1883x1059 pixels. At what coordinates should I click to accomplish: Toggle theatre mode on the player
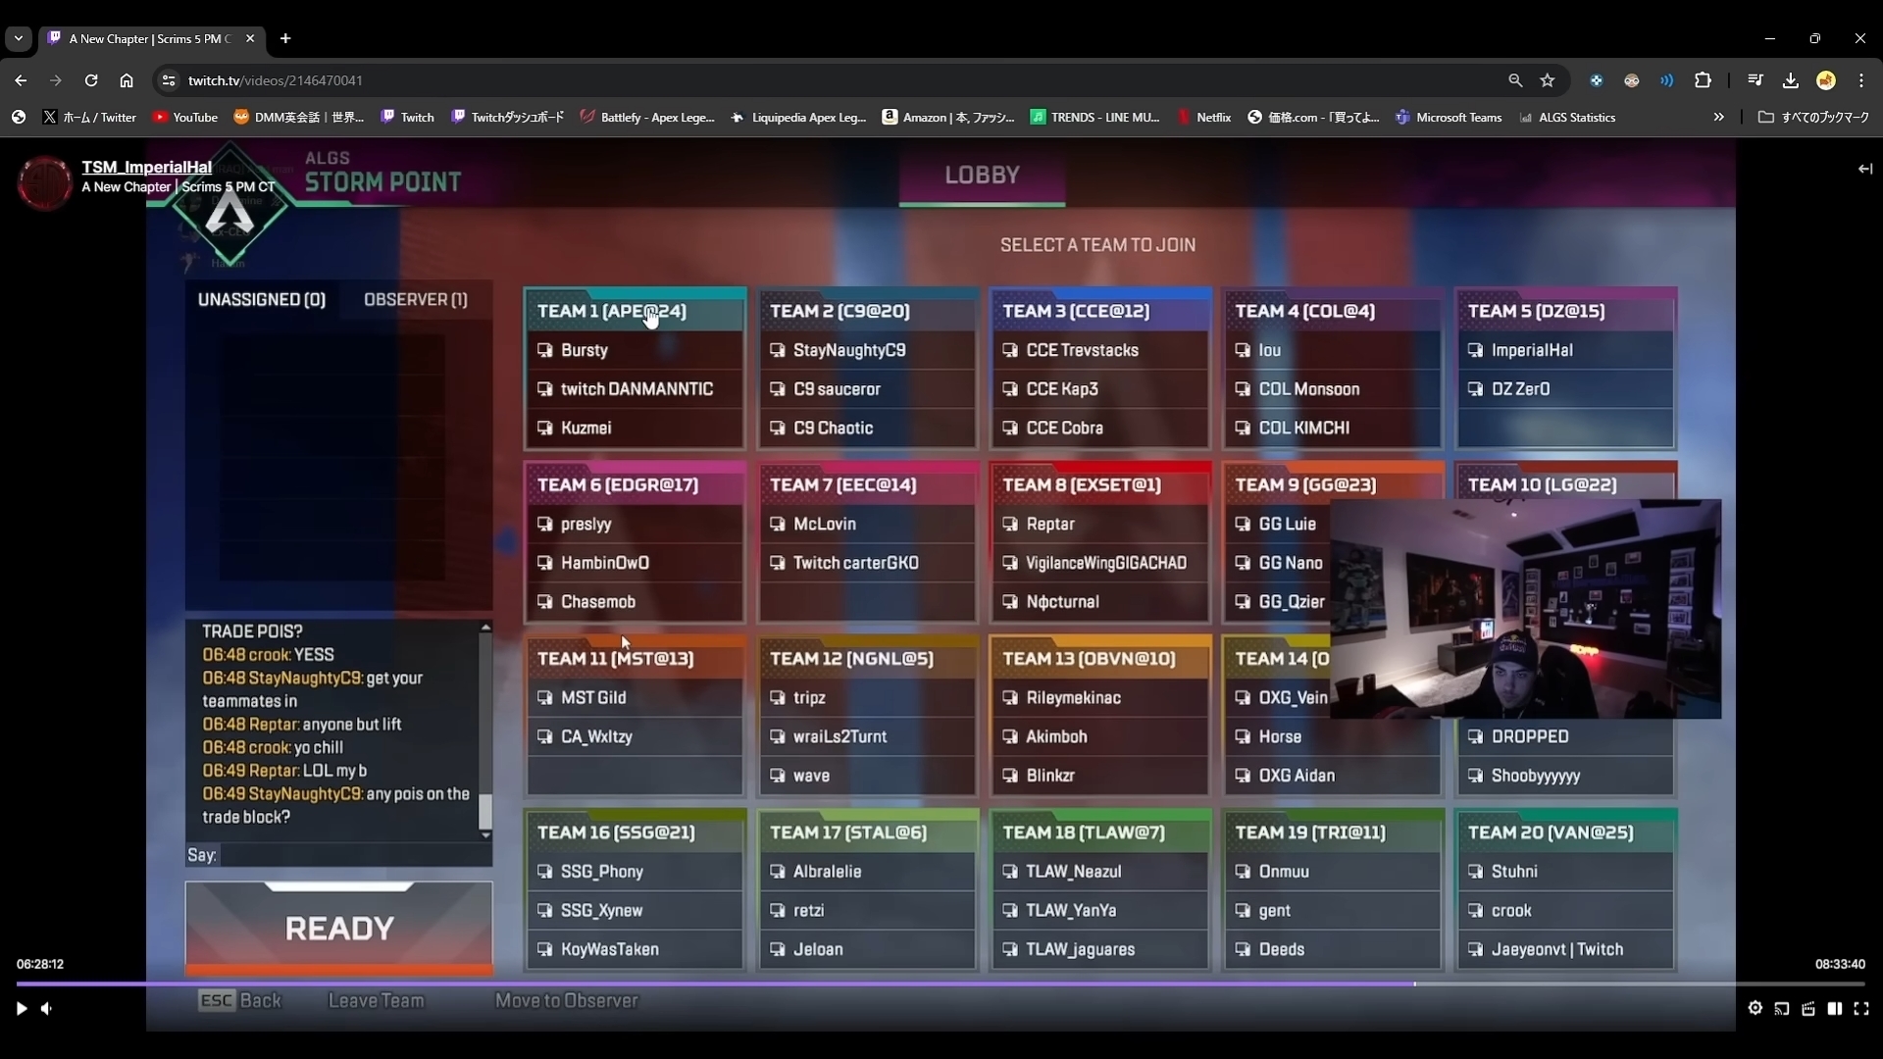tap(1834, 1008)
